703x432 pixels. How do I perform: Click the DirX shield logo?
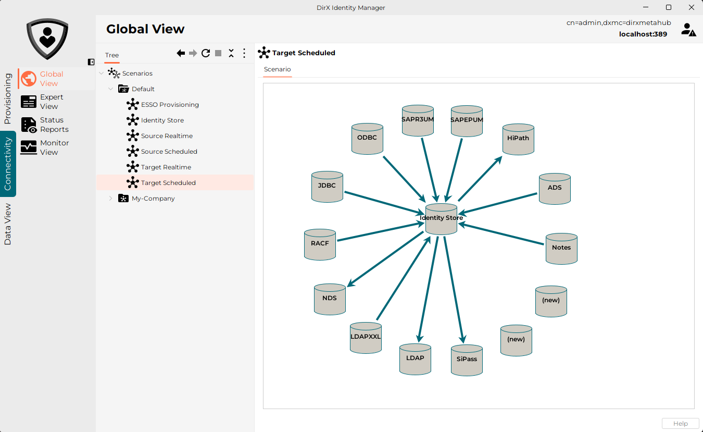(47, 39)
